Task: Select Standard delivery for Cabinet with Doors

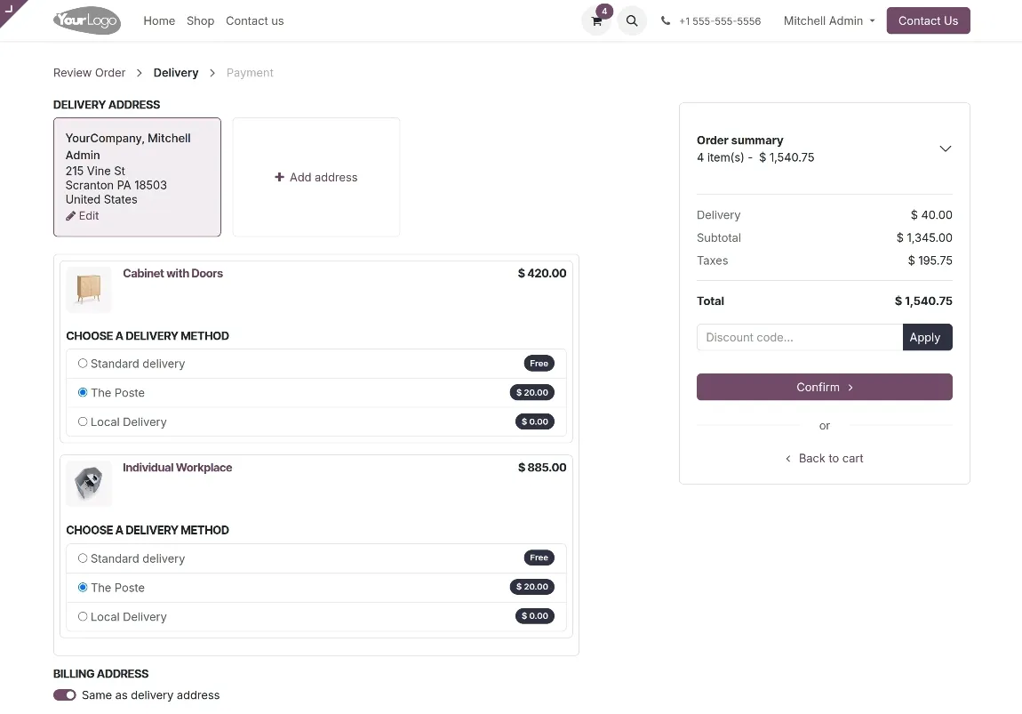Action: [x=83, y=364]
